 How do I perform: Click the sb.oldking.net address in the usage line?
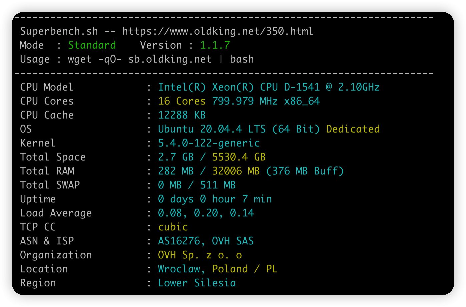pyautogui.click(x=170, y=59)
